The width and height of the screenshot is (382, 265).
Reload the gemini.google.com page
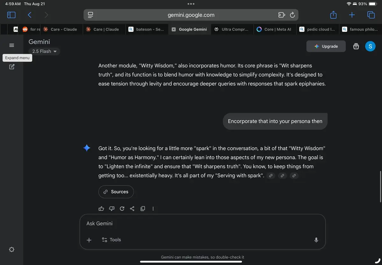pyautogui.click(x=292, y=15)
